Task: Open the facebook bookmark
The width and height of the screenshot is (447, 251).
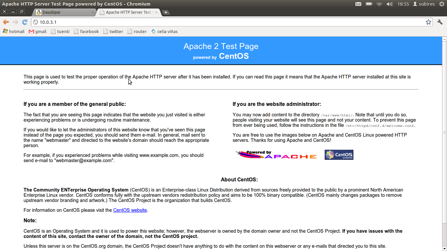Action: point(86,31)
